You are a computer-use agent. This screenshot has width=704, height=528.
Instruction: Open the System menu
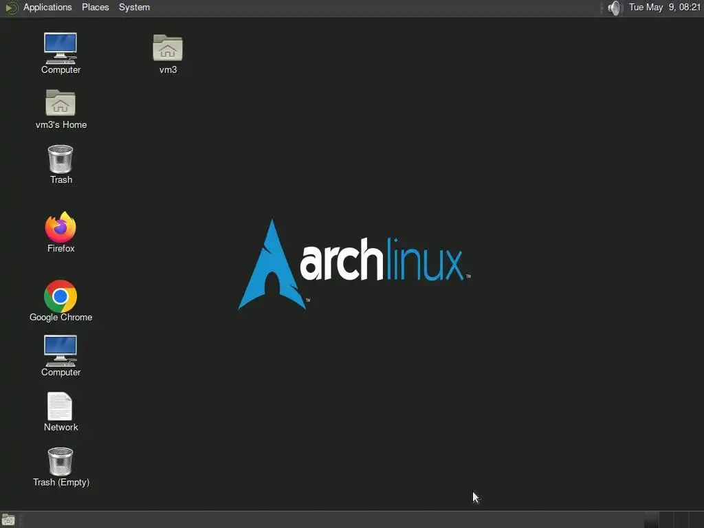[134, 7]
